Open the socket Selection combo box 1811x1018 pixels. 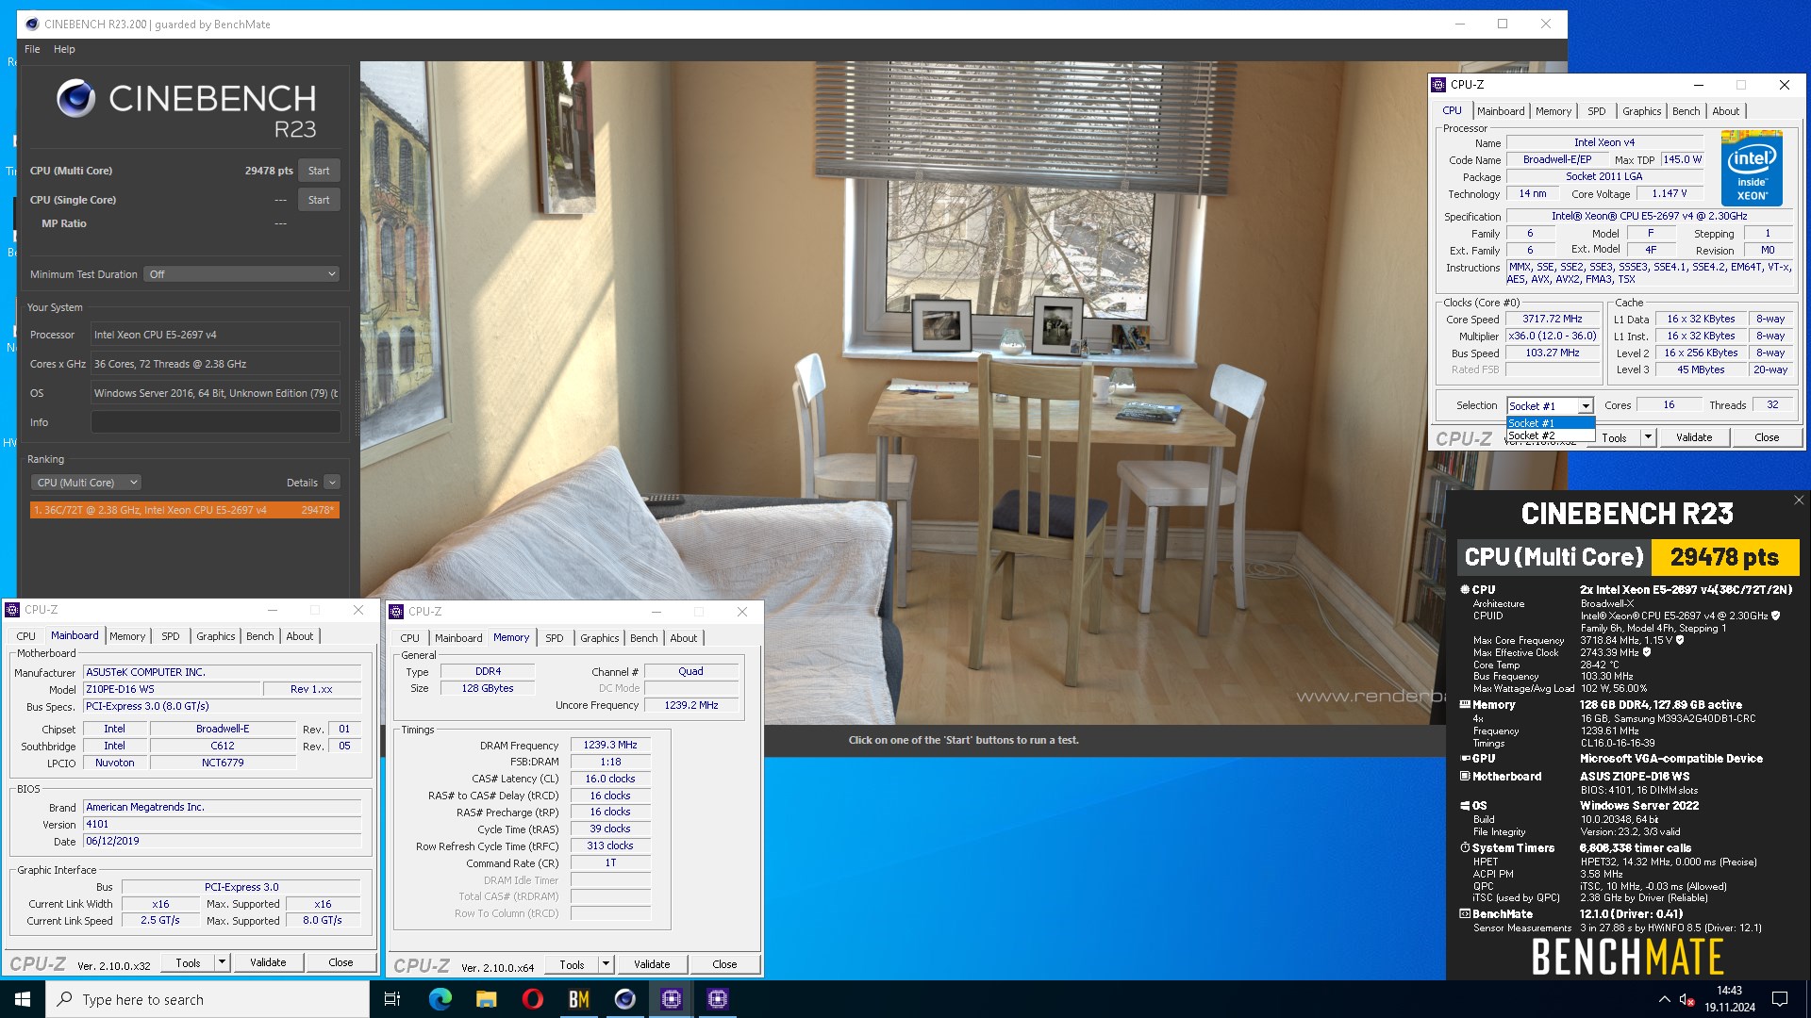pyautogui.click(x=1550, y=405)
